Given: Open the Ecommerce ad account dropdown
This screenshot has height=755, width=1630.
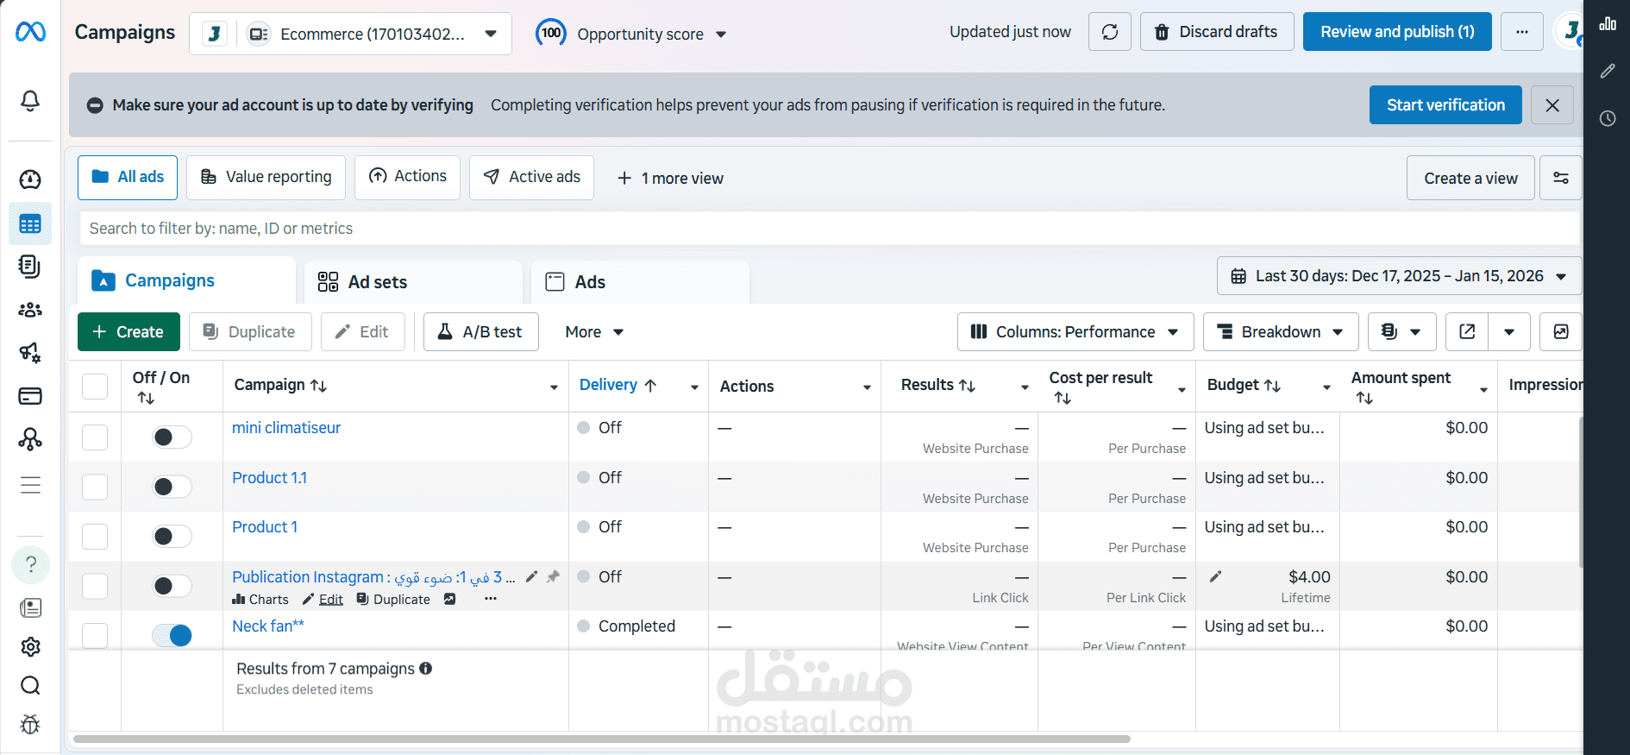Looking at the screenshot, I should pyautogui.click(x=350, y=34).
